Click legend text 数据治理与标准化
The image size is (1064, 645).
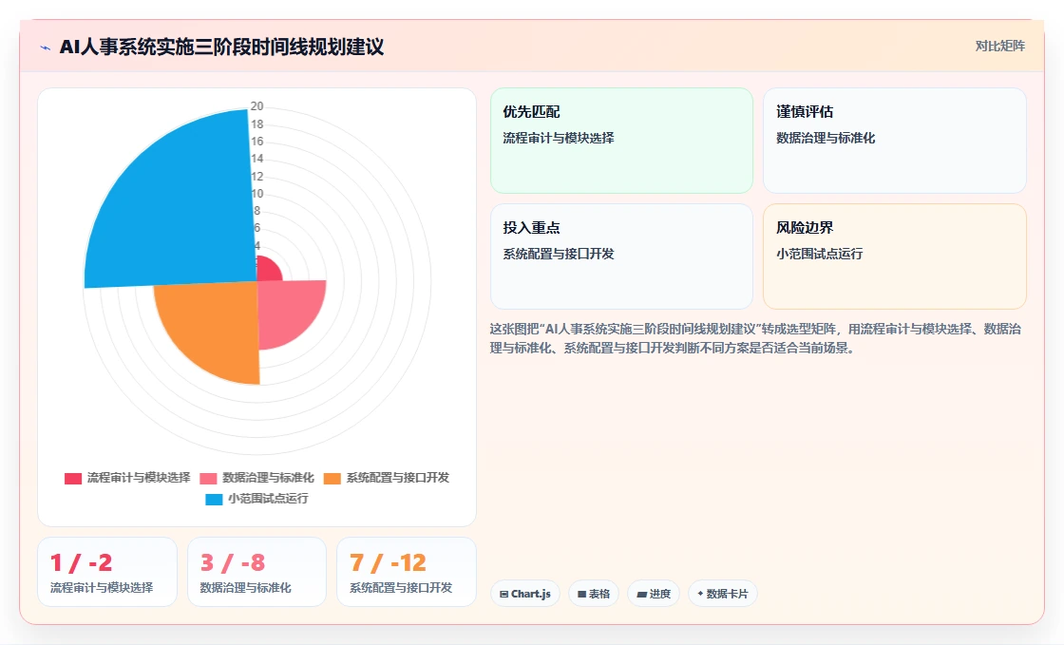click(x=268, y=478)
